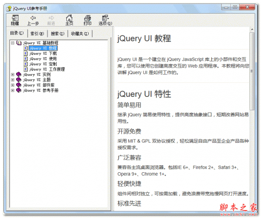Click purple book icon beside jQuery UI 参考手册
The height and width of the screenshot is (218, 261).
(x=19, y=90)
